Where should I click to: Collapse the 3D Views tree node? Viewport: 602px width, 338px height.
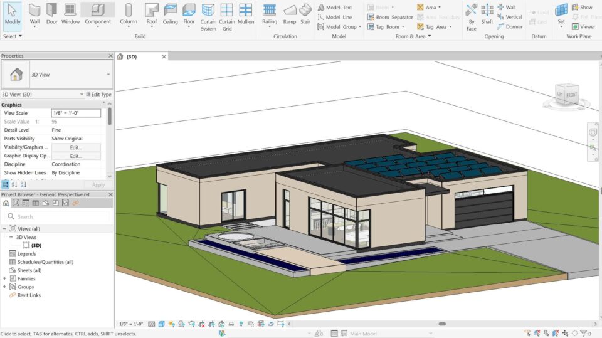[x=11, y=237]
